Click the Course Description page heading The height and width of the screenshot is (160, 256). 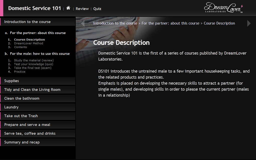coord(121,43)
